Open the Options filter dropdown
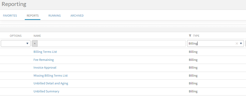The height and width of the screenshot is (96, 246). coord(16,43)
